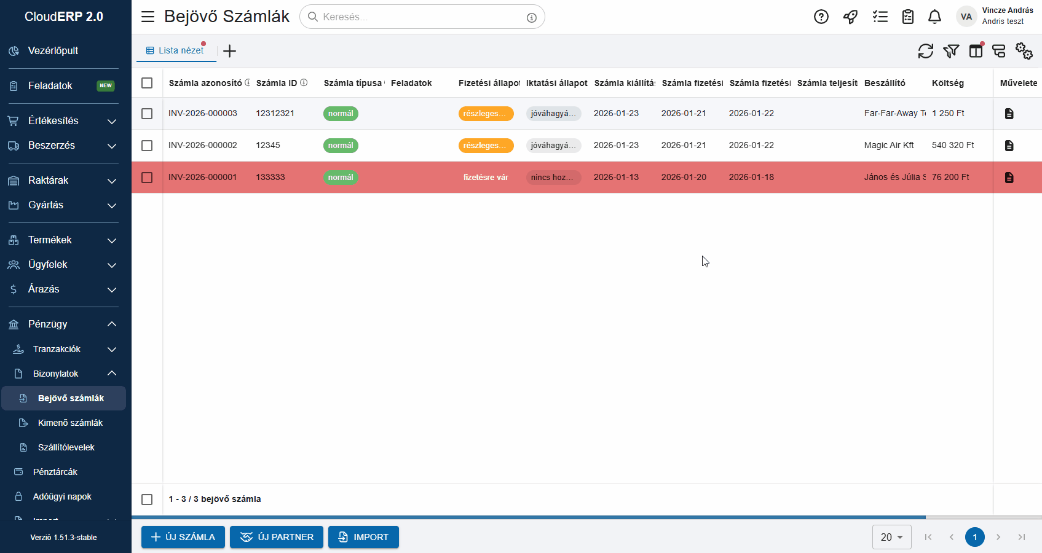This screenshot has width=1042, height=553.
Task: Open Kimenő számlák in sidebar
Action: click(70, 423)
